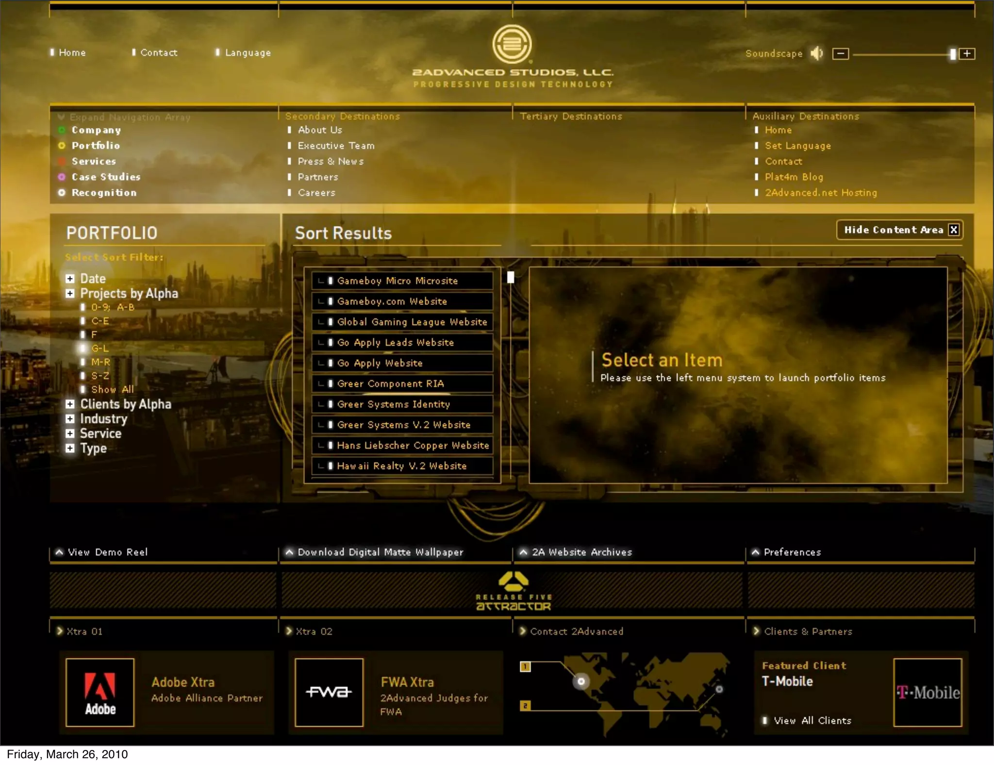
Task: Expand the Clients by Alpha filter
Action: 70,404
